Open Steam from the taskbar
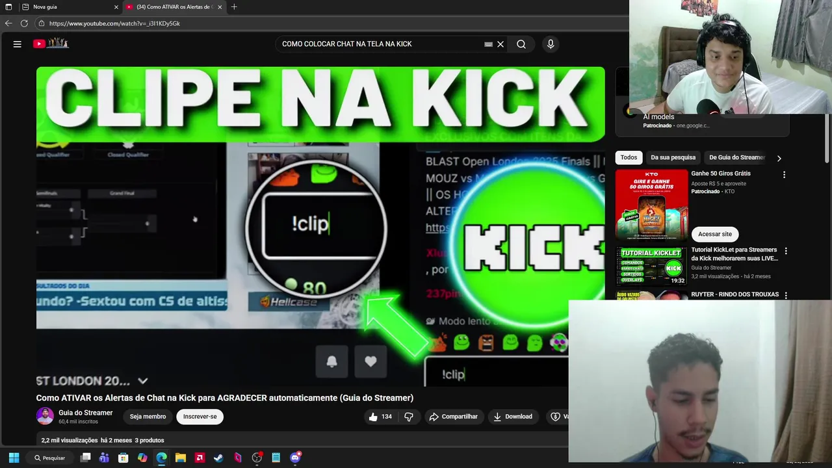Image resolution: width=832 pixels, height=468 pixels. [x=218, y=458]
